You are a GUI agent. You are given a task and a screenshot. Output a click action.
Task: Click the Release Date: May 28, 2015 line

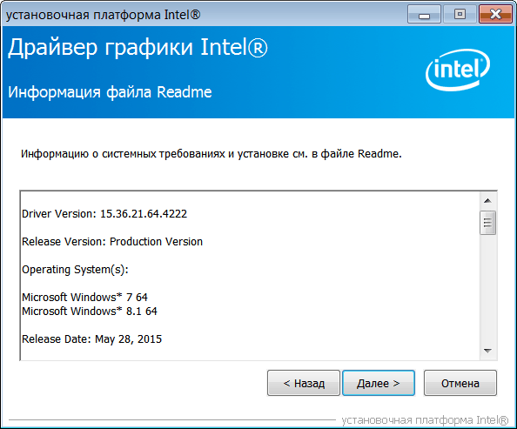click(x=91, y=339)
